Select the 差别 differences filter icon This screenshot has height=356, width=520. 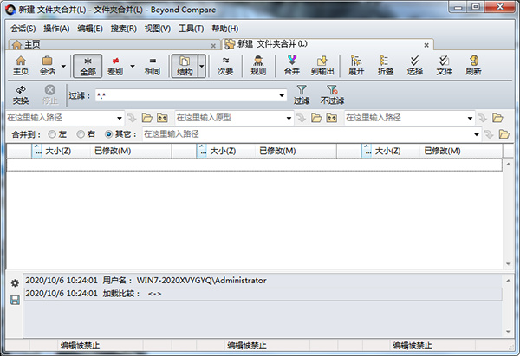[115, 66]
